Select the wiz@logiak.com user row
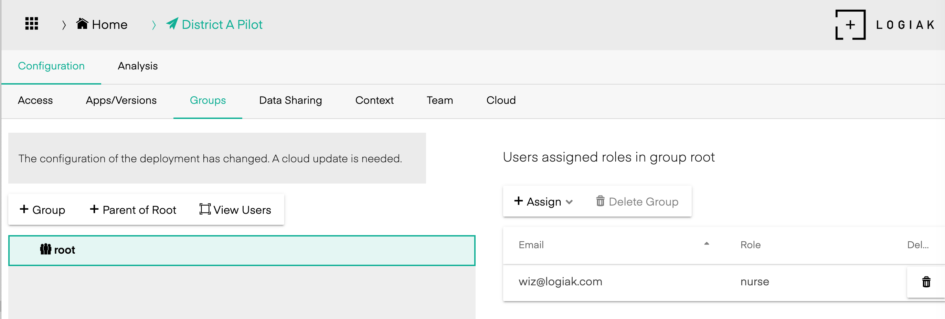945x319 pixels. pyautogui.click(x=560, y=282)
